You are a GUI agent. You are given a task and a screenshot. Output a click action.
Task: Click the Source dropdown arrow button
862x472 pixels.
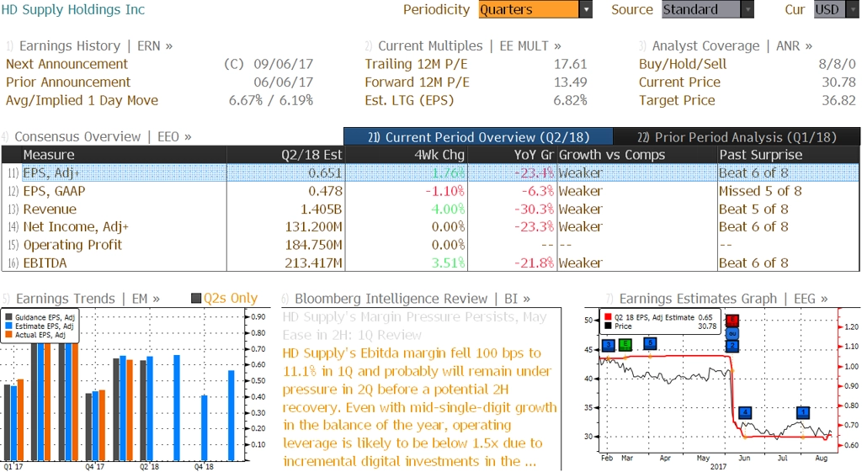click(748, 9)
